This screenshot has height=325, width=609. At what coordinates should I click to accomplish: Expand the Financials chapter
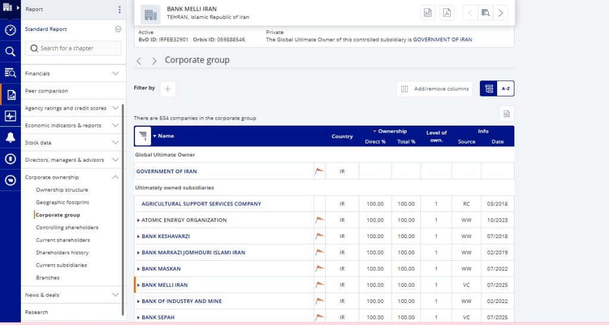[x=115, y=73]
